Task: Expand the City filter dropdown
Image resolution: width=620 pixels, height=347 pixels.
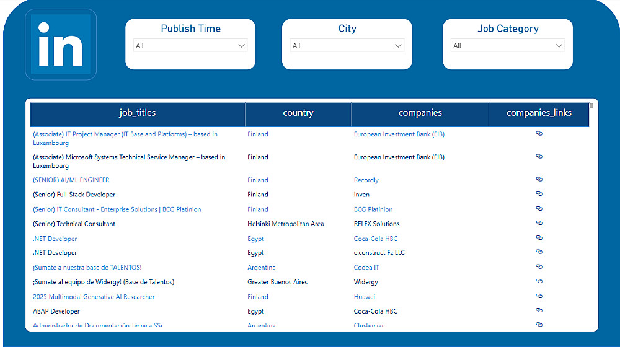Action: [x=347, y=45]
